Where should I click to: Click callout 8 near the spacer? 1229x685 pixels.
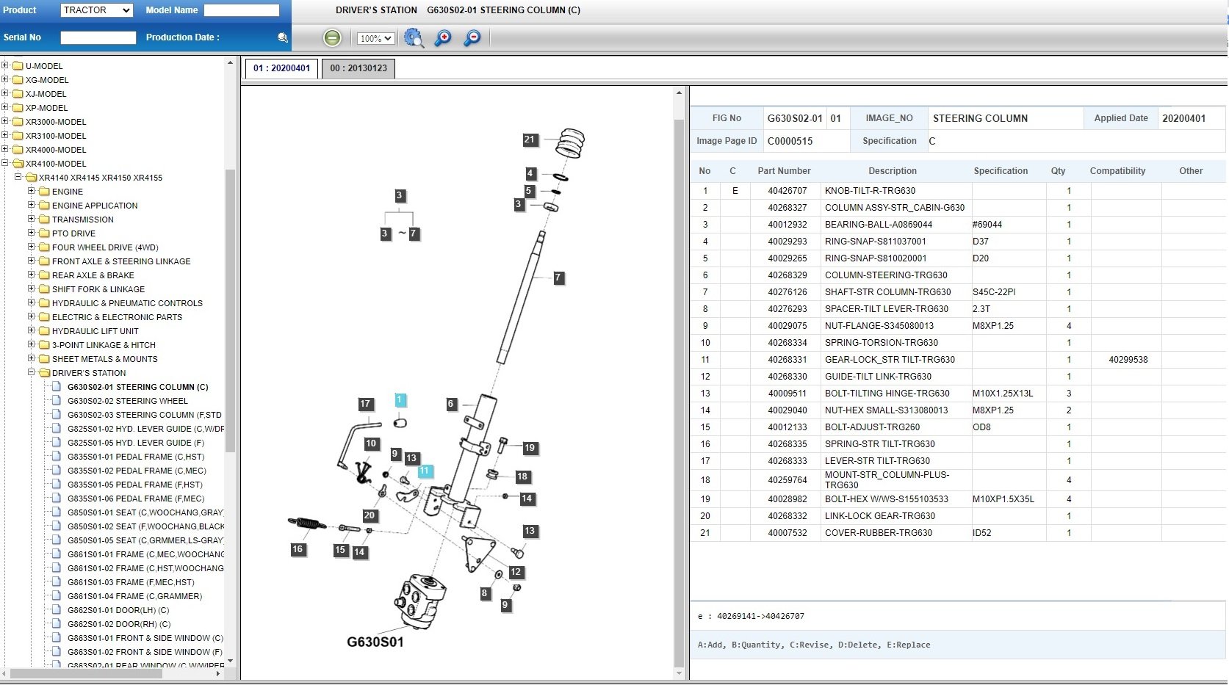pyautogui.click(x=484, y=593)
